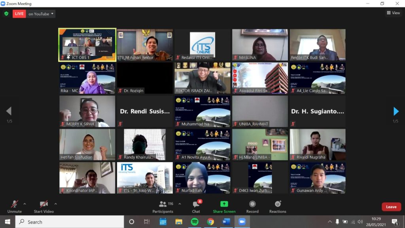Image resolution: width=405 pixels, height=228 pixels.
Task: Launch Google Chrome from the taskbar
Action: click(211, 222)
